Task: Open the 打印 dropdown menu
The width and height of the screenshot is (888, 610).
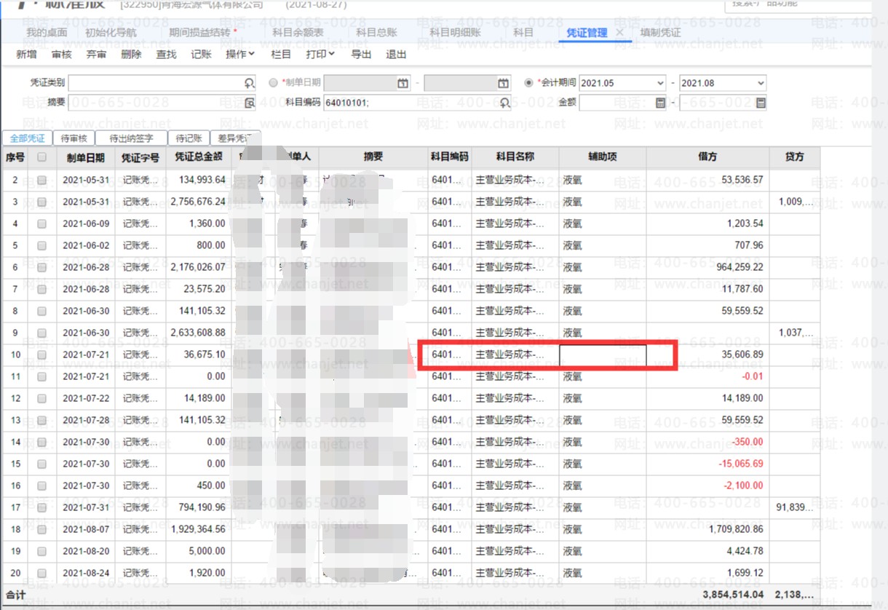Action: tap(320, 54)
